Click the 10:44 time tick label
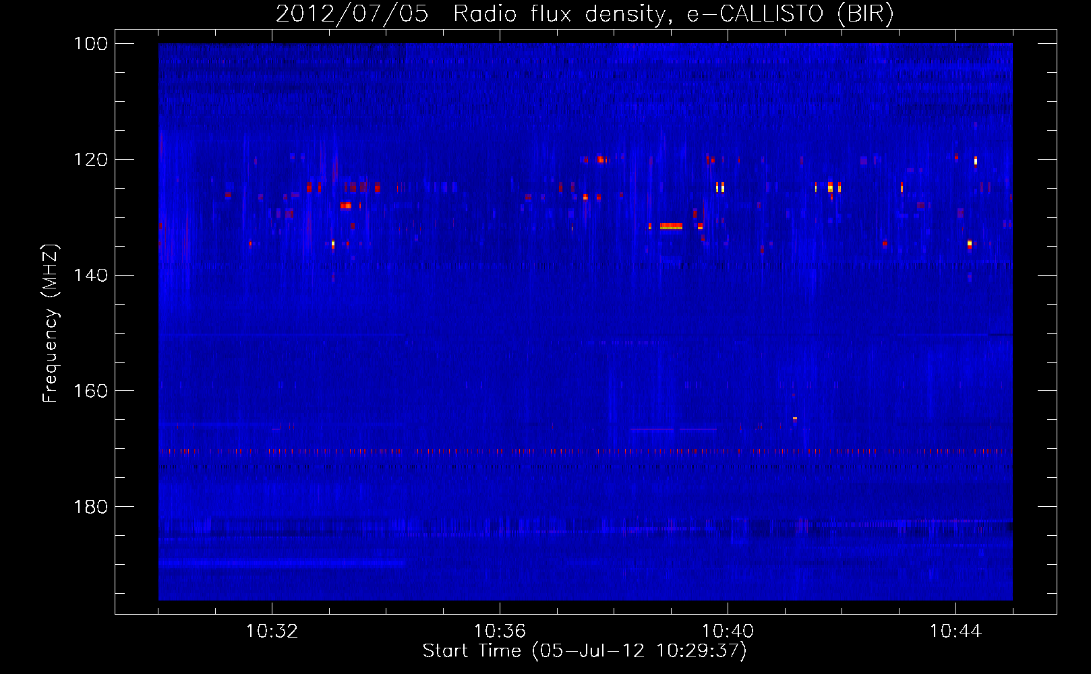 (955, 632)
